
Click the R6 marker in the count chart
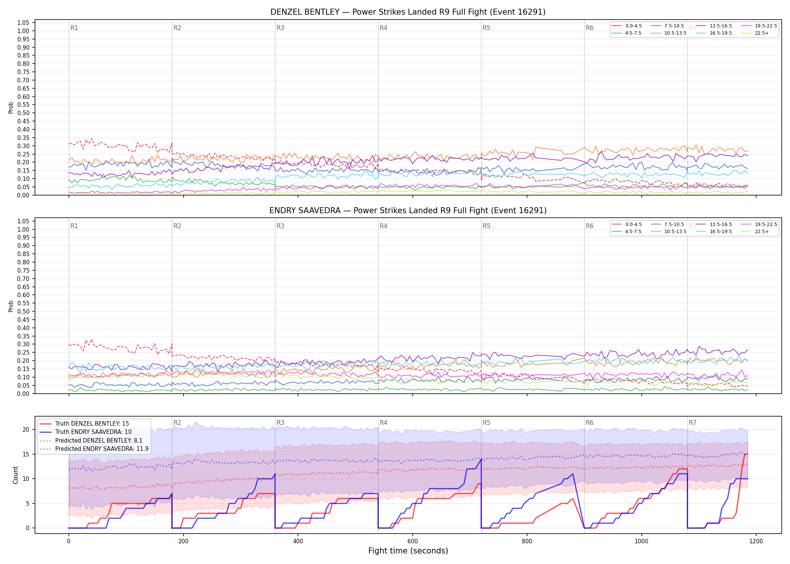pos(589,423)
